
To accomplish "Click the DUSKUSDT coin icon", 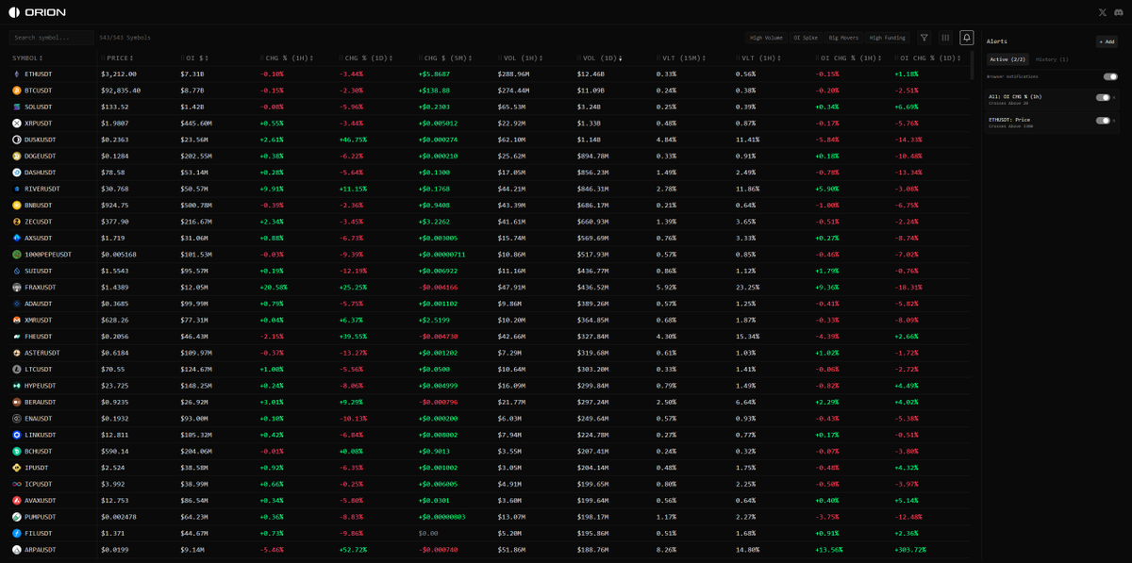I will point(17,140).
